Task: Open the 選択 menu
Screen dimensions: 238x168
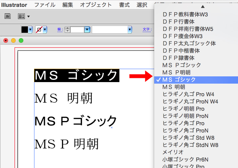Action: coord(142,5)
